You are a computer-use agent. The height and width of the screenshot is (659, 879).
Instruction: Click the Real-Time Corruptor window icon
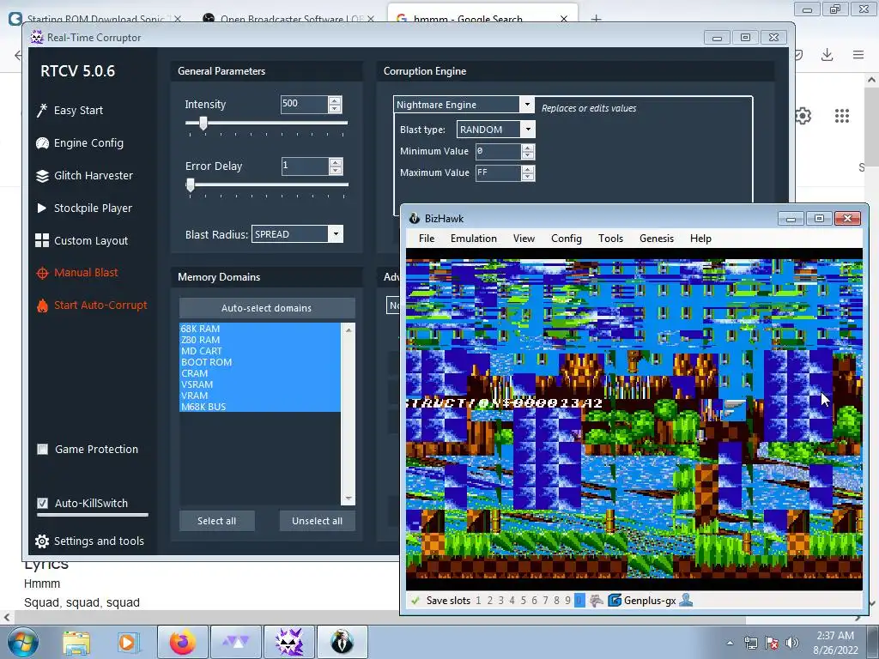37,38
